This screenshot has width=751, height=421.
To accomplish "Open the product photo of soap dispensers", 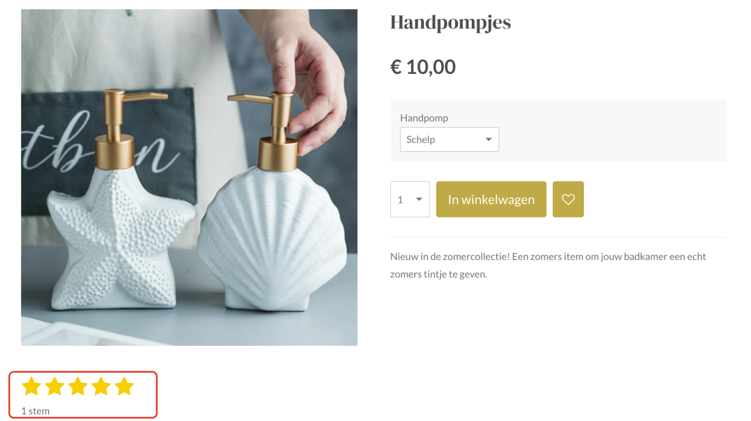I will tap(189, 177).
